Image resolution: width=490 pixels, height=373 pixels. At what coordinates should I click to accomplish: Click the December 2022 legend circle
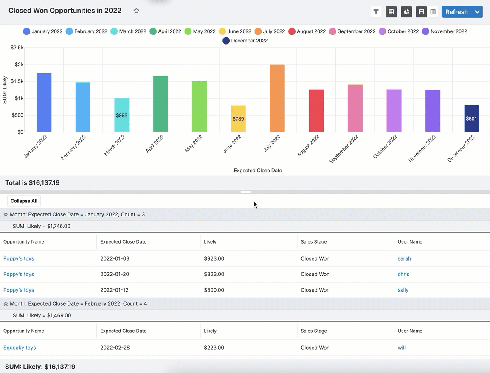click(x=226, y=41)
